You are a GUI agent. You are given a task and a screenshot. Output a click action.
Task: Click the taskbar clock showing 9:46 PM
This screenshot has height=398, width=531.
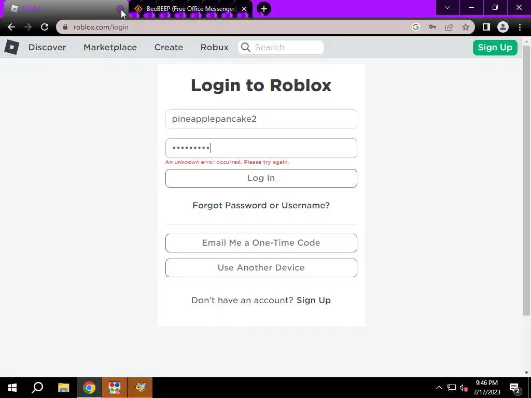pyautogui.click(x=486, y=388)
